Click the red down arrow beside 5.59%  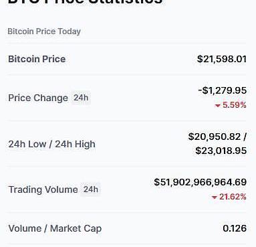[217, 105]
